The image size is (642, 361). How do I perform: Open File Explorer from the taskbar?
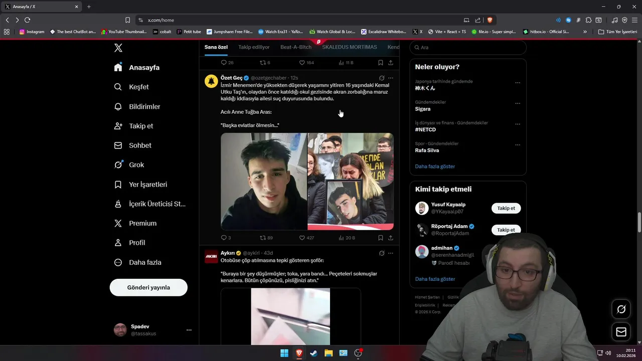pyautogui.click(x=329, y=353)
